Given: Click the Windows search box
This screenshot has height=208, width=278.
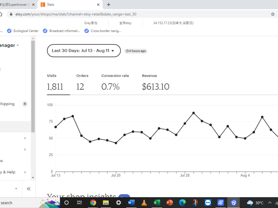Looking at the screenshot, I should point(19,203).
